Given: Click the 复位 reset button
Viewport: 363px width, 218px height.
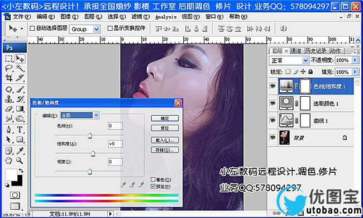Looking at the screenshot, I should pyautogui.click(x=165, y=128).
